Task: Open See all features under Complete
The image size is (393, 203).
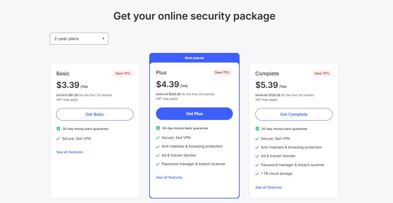Action: click(269, 187)
